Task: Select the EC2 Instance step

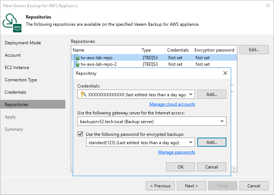Action: [x=17, y=68]
